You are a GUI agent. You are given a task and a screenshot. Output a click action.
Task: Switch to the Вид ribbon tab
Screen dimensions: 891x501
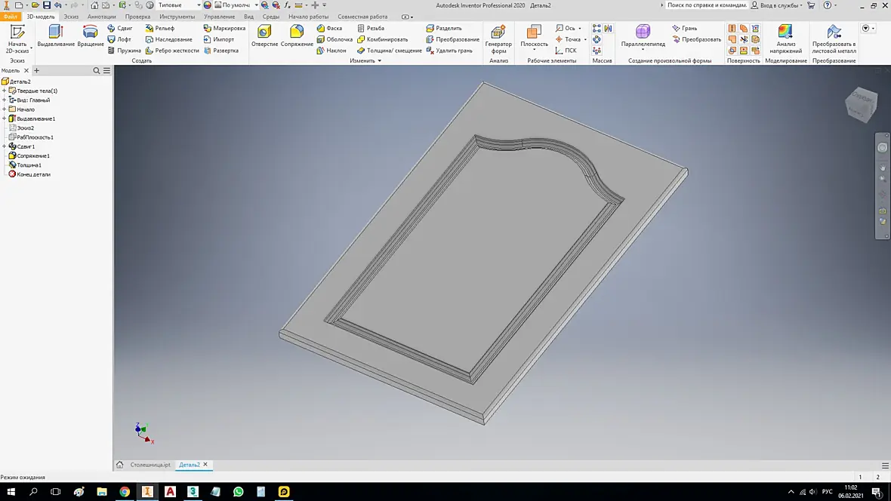248,17
